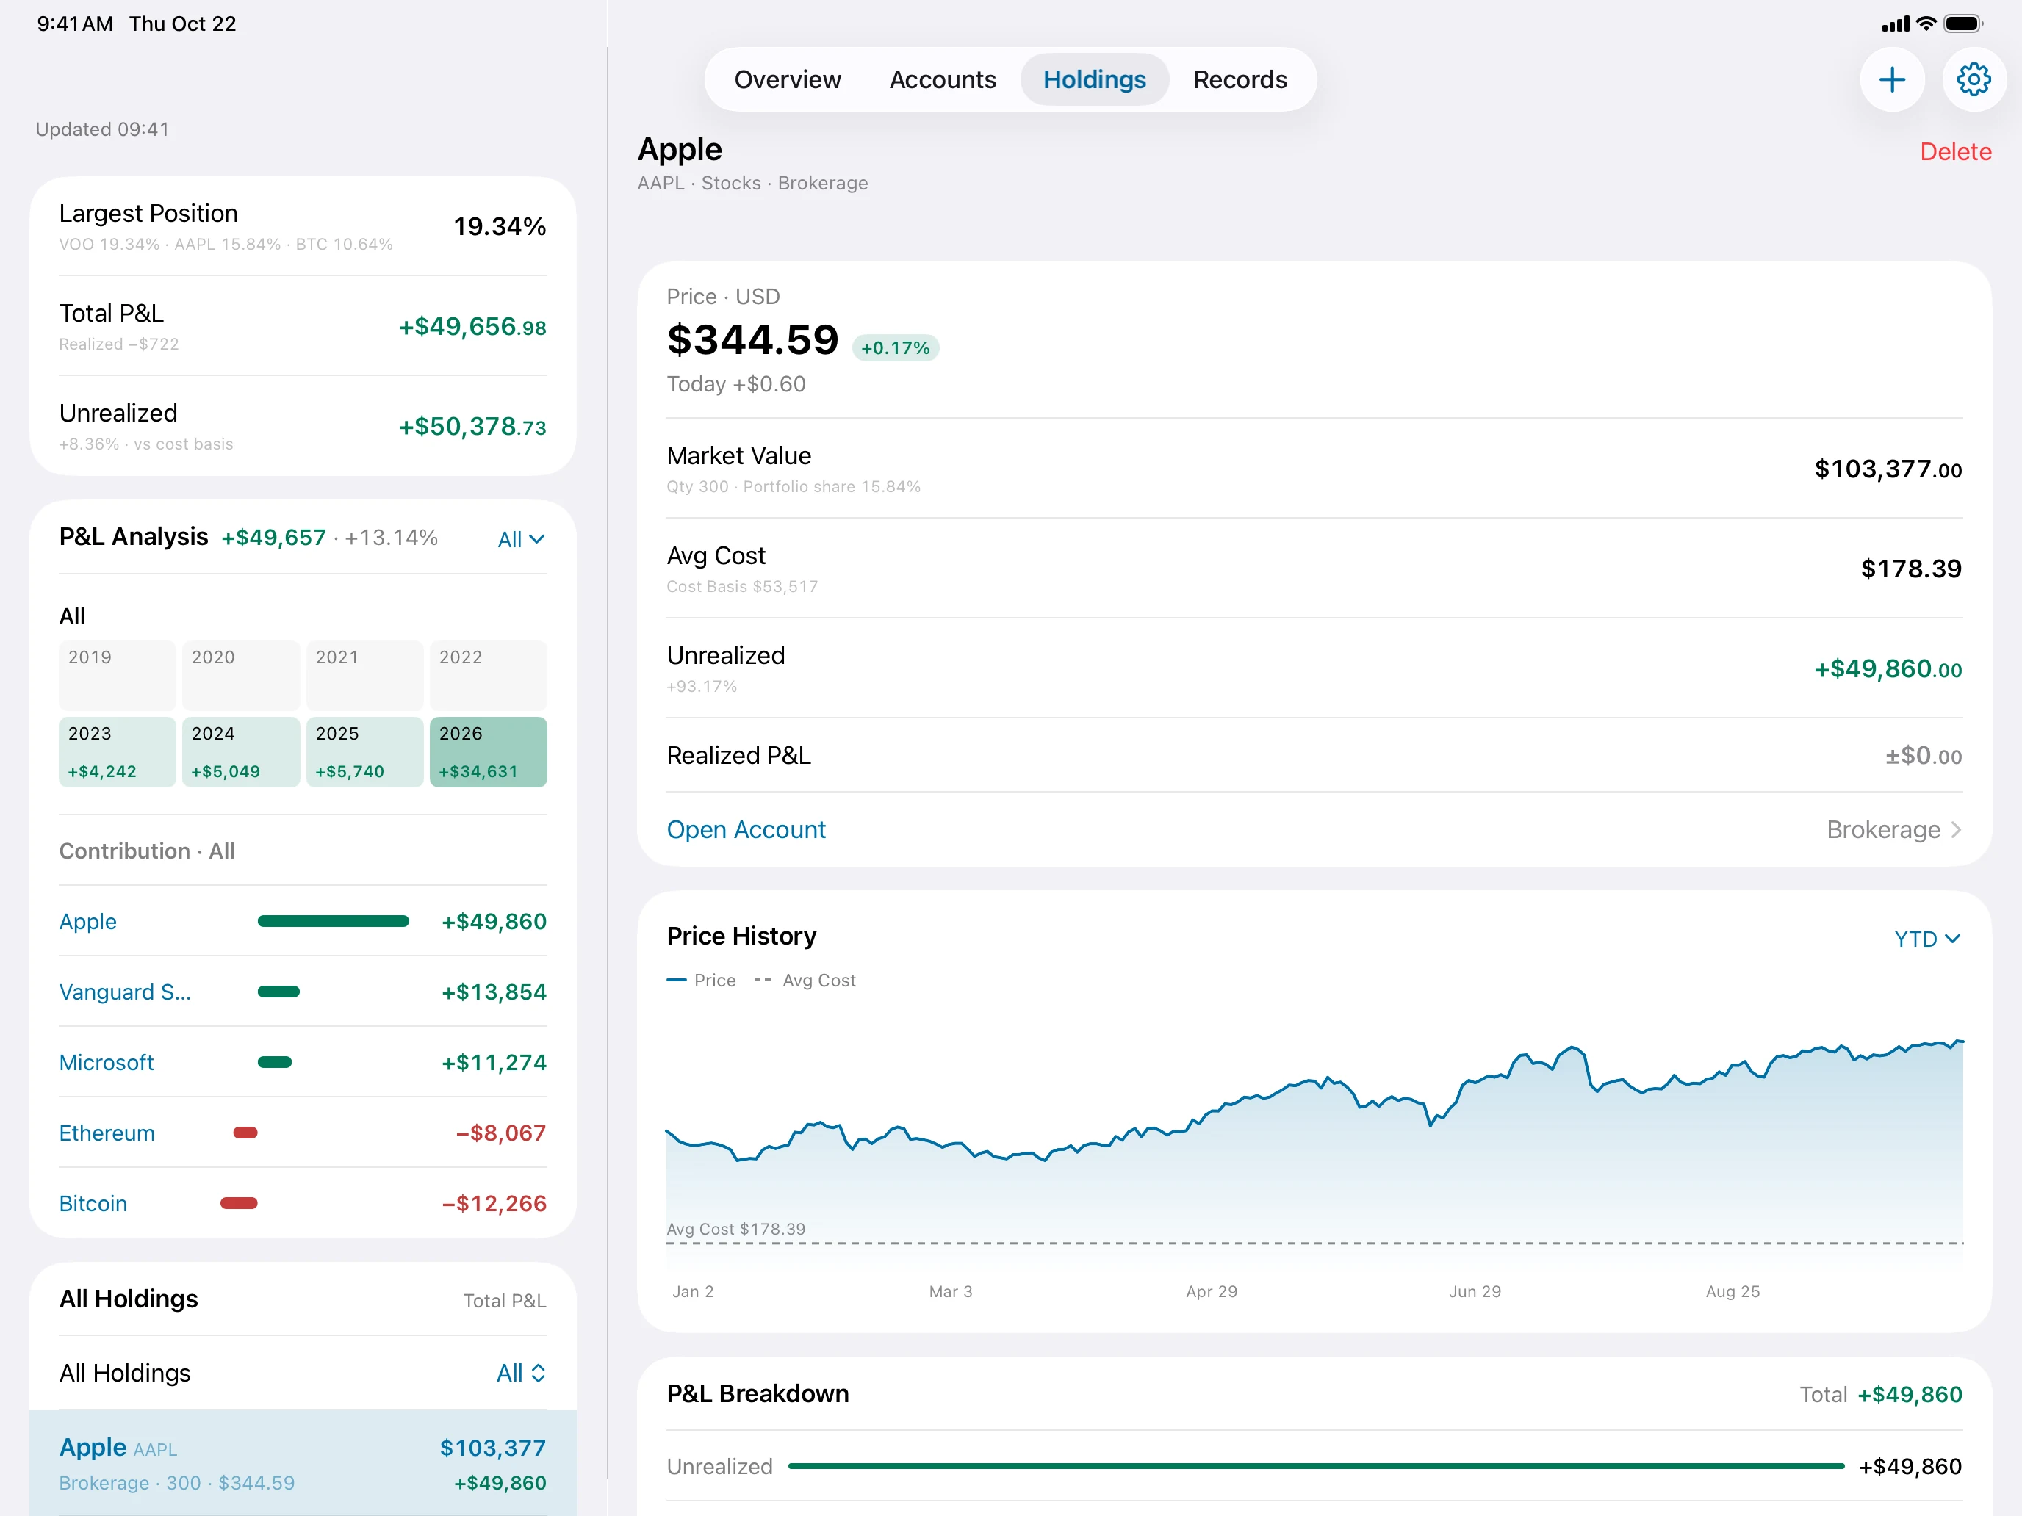Select the empty 2019 year cell
2022x1516 pixels.
(117, 675)
